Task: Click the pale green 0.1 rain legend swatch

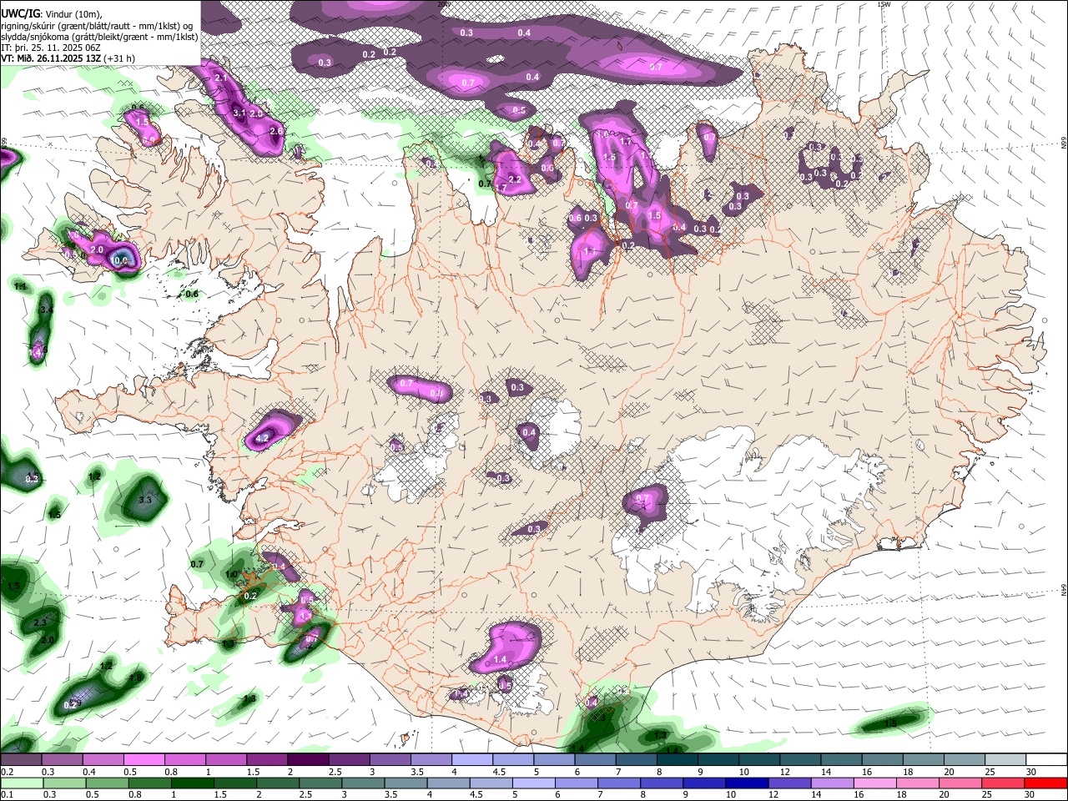Action: coord(21,783)
